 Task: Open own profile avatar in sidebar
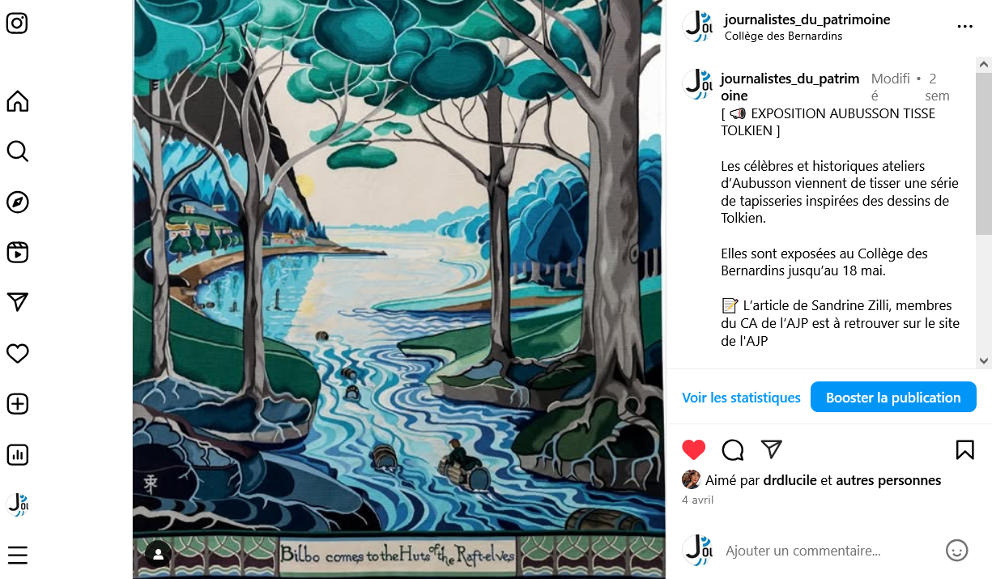coord(17,504)
